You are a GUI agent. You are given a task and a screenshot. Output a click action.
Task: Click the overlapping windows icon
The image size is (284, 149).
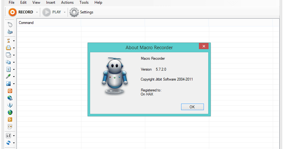tap(8, 55)
